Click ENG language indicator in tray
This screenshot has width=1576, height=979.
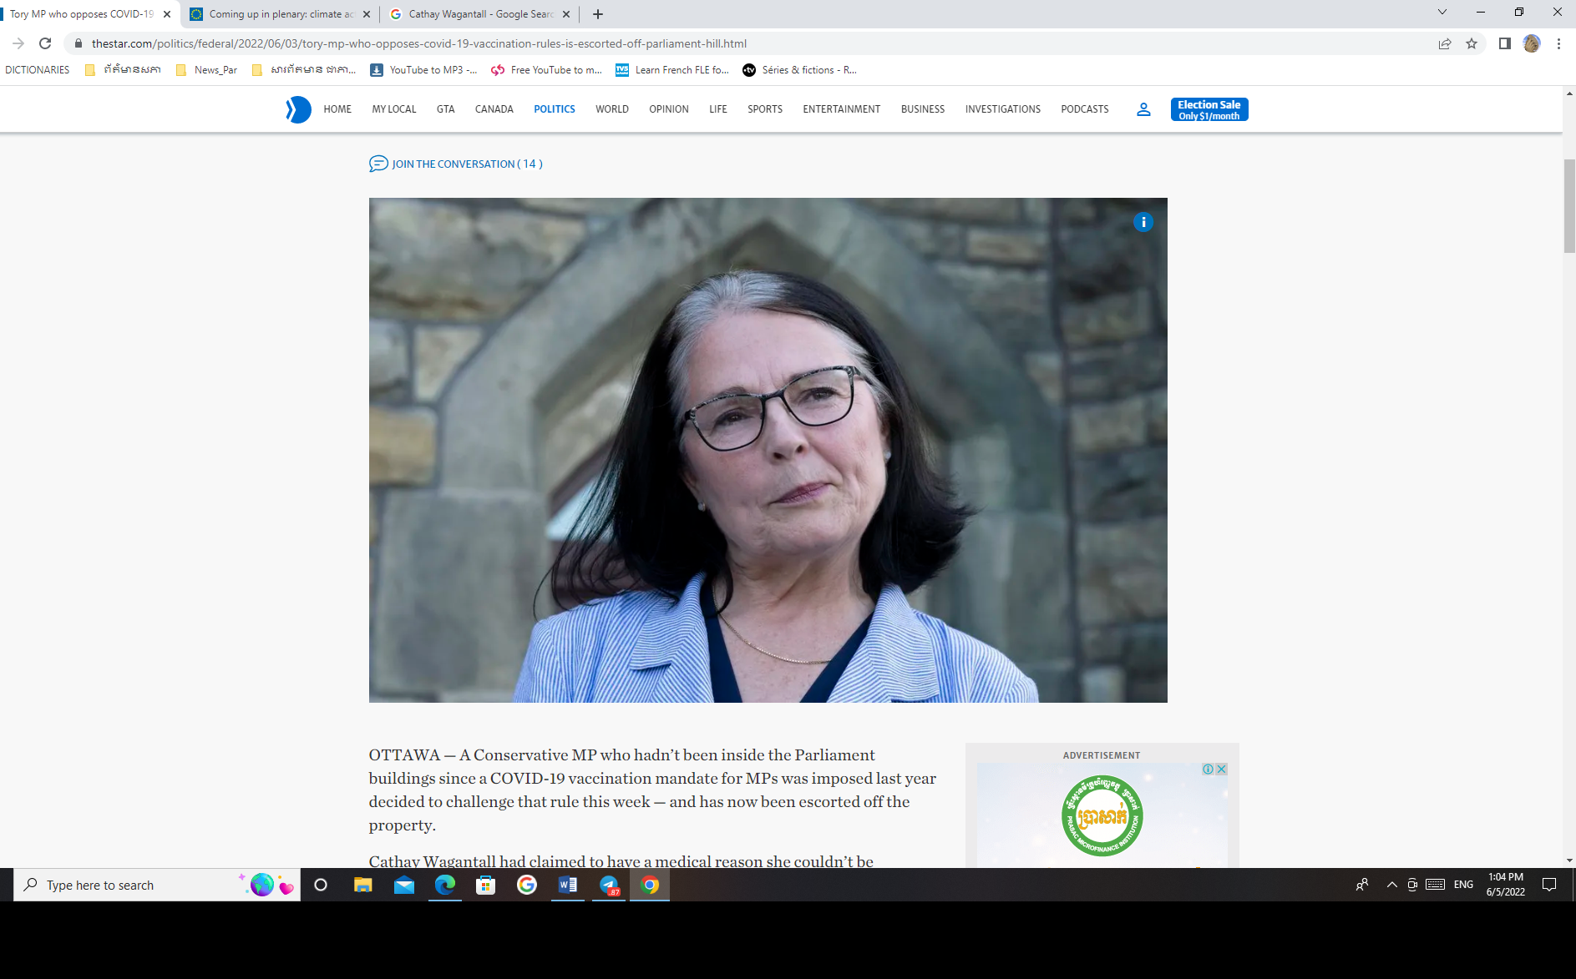pos(1463,885)
